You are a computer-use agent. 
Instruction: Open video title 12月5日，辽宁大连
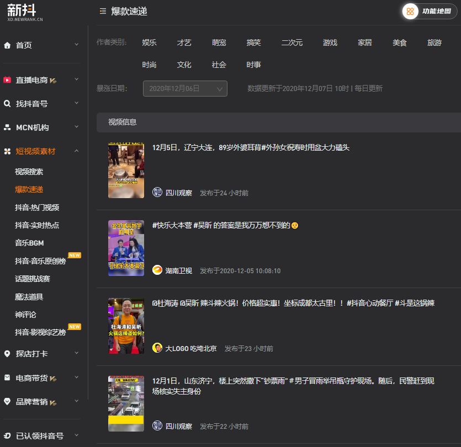tap(251, 147)
